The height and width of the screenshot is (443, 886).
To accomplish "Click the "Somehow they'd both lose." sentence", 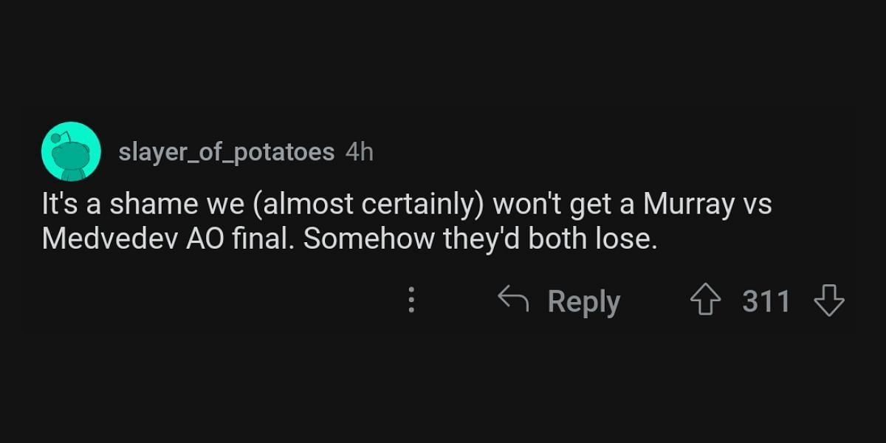I will point(480,240).
